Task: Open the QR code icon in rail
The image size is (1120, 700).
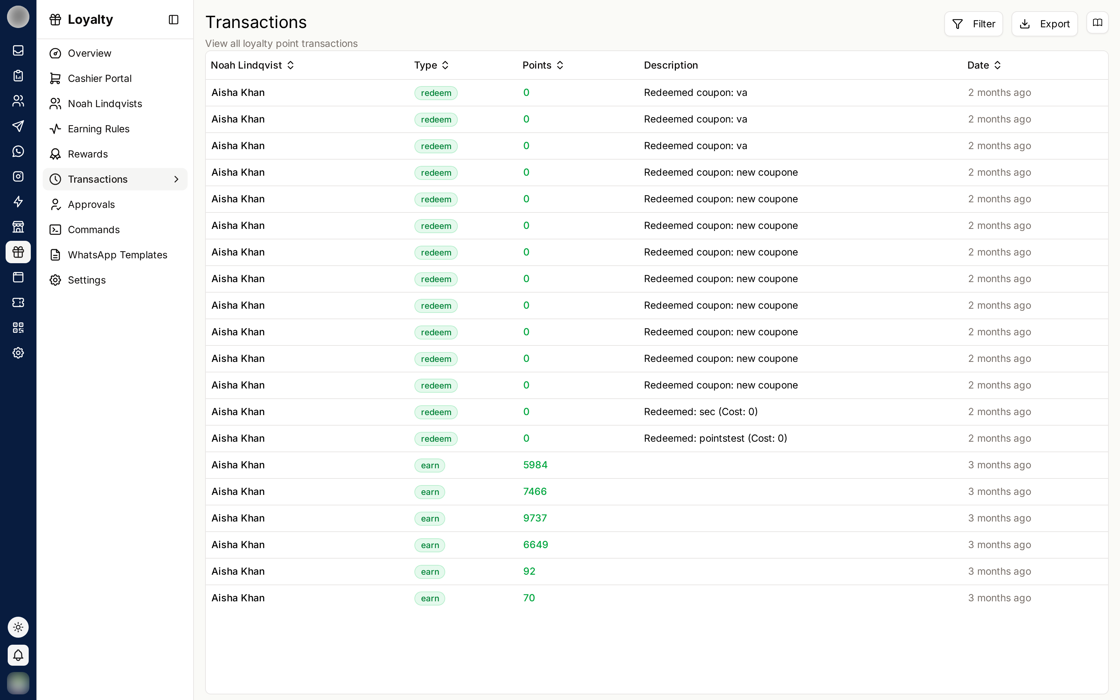Action: pos(18,328)
